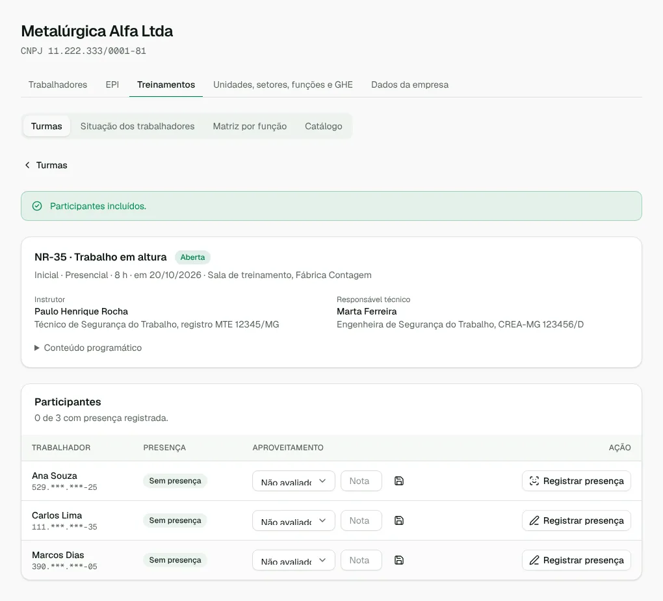Click Marcos Dias's Sem presença badge
The image size is (663, 601).
click(175, 561)
